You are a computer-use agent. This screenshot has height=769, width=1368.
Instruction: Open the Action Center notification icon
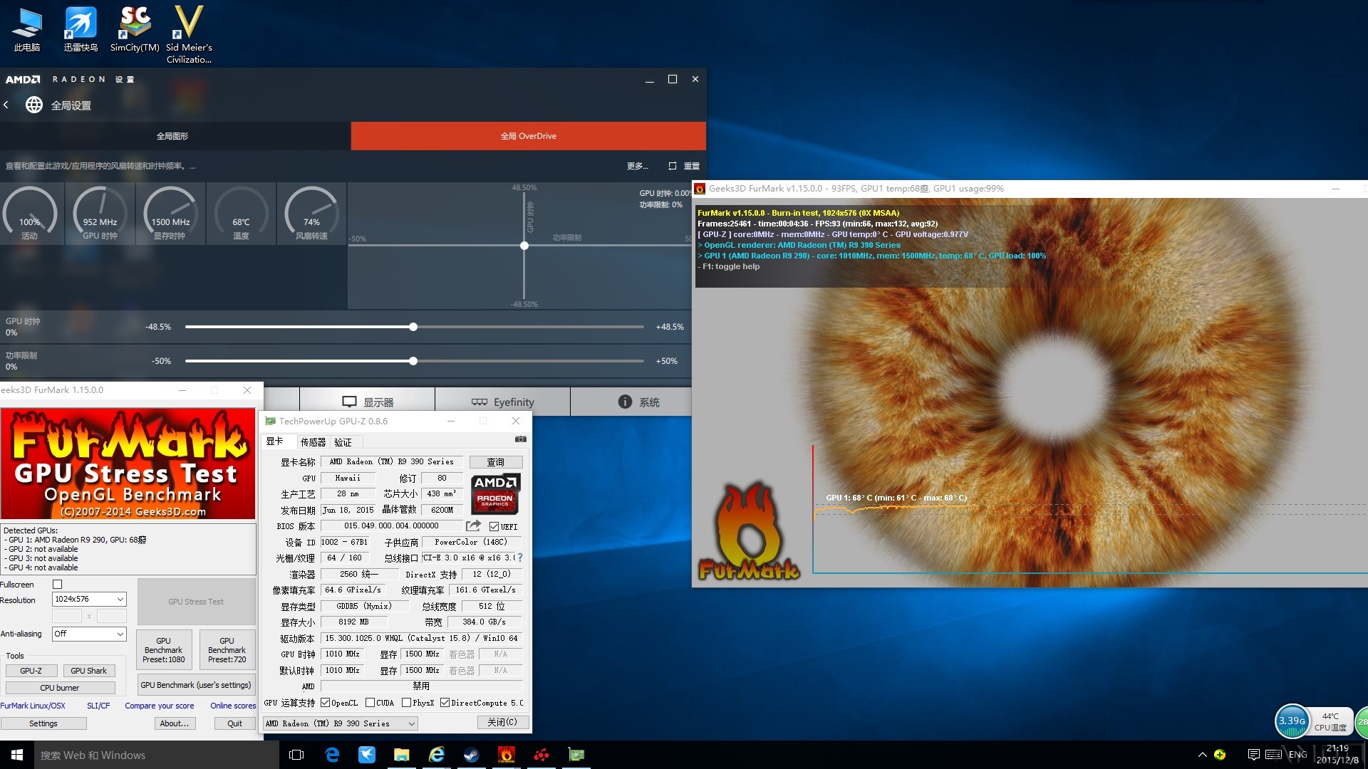pyautogui.click(x=1253, y=755)
